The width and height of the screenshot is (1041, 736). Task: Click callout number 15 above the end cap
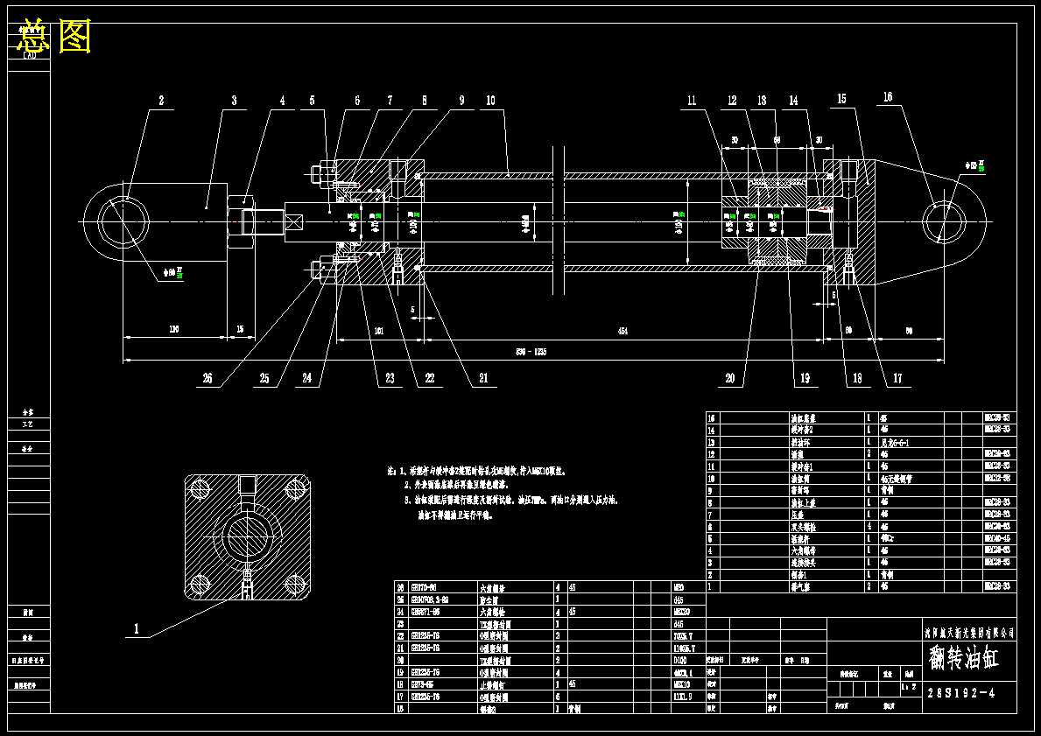tap(841, 99)
